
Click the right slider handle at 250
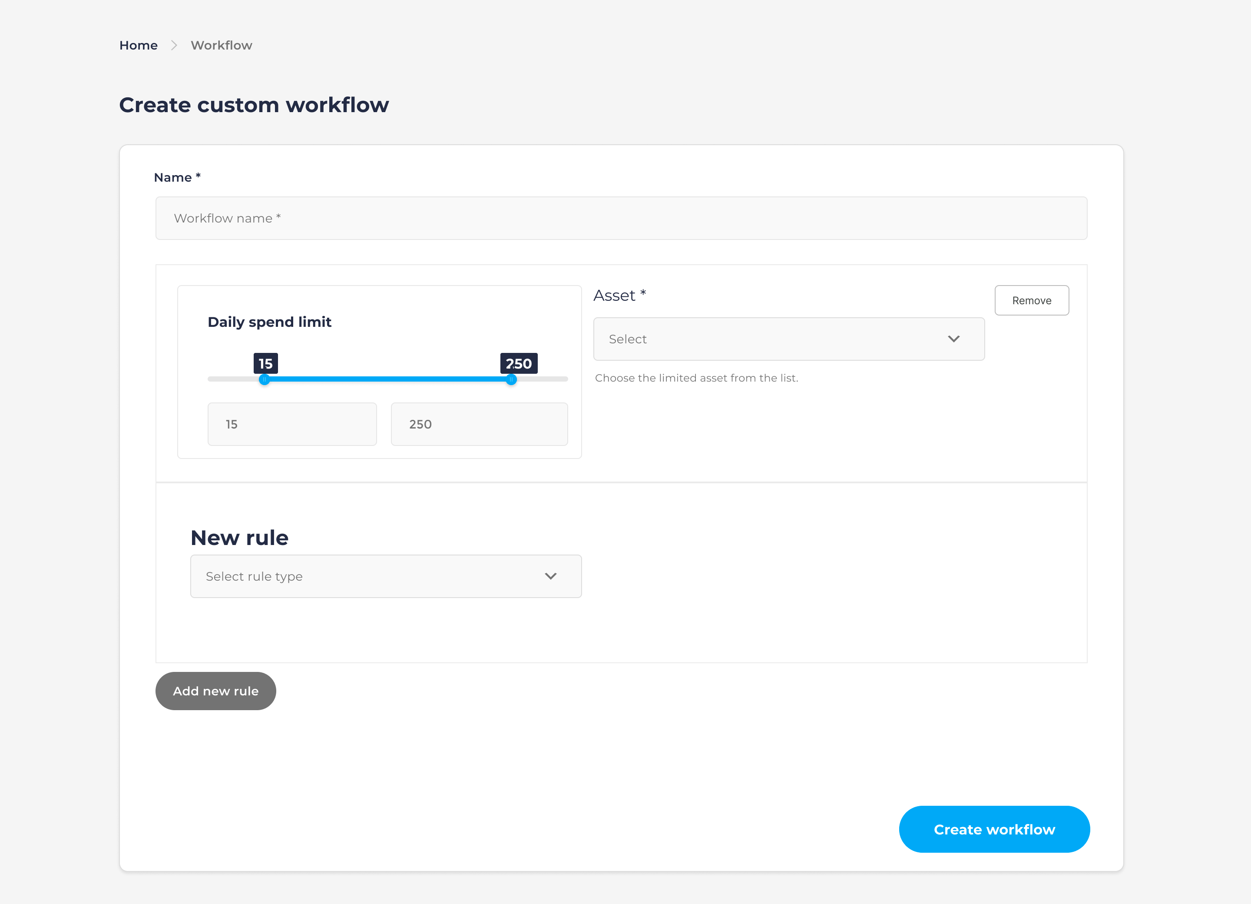[x=511, y=379]
